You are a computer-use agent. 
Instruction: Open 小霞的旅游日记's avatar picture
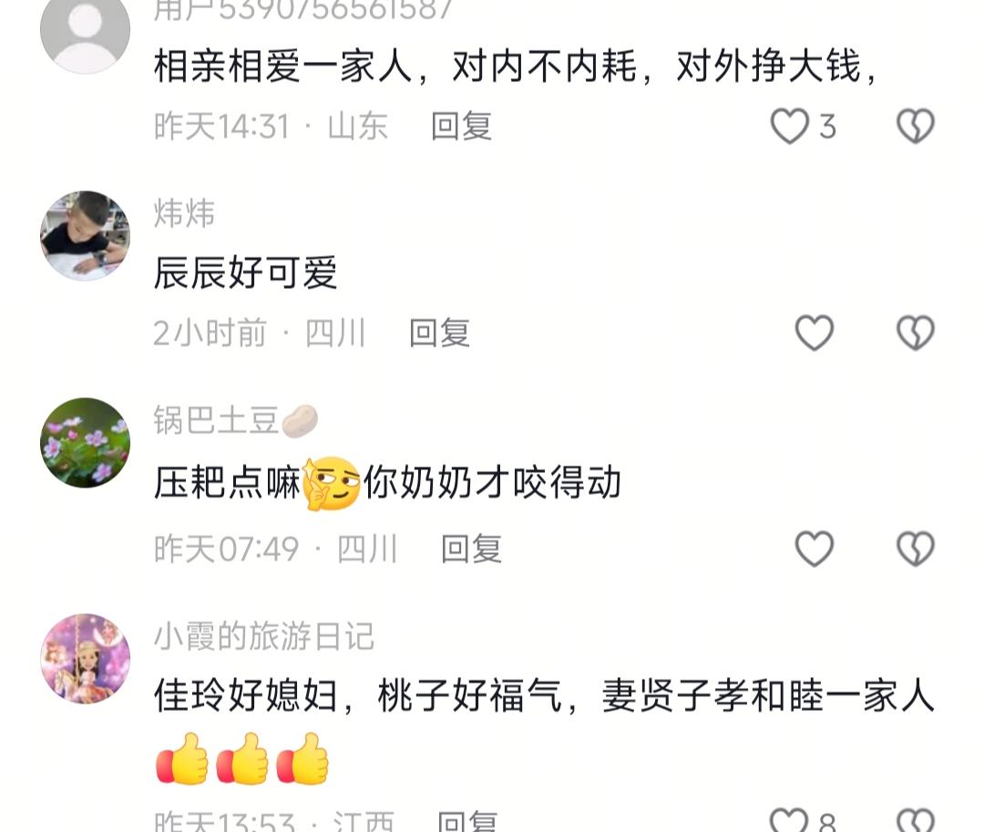86,658
